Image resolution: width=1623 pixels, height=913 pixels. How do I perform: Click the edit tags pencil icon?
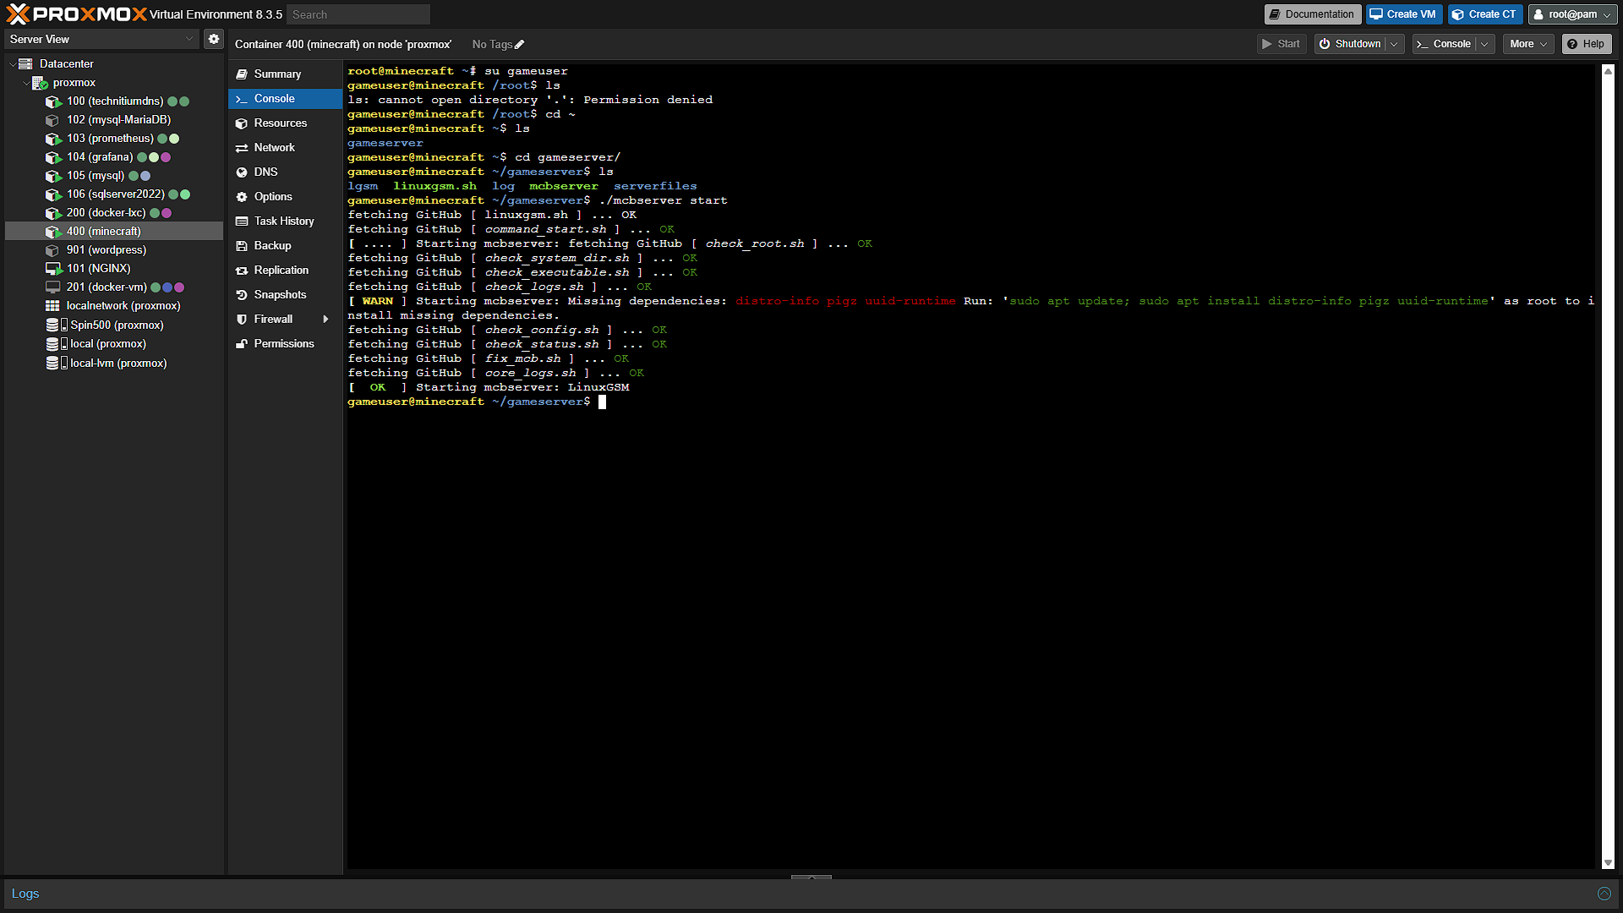pos(520,45)
